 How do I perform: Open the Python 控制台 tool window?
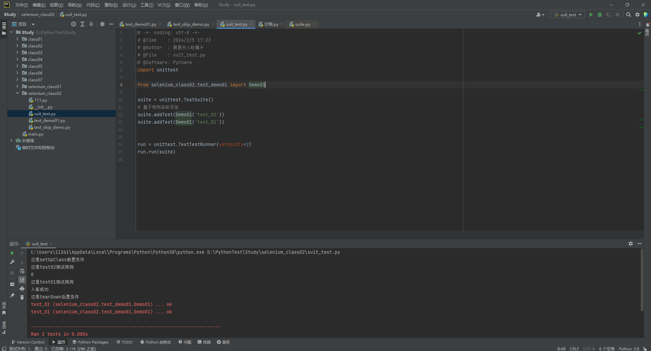(x=155, y=342)
